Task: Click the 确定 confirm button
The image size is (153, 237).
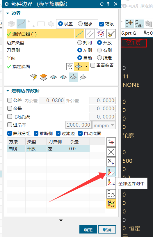Action: (x=88, y=229)
